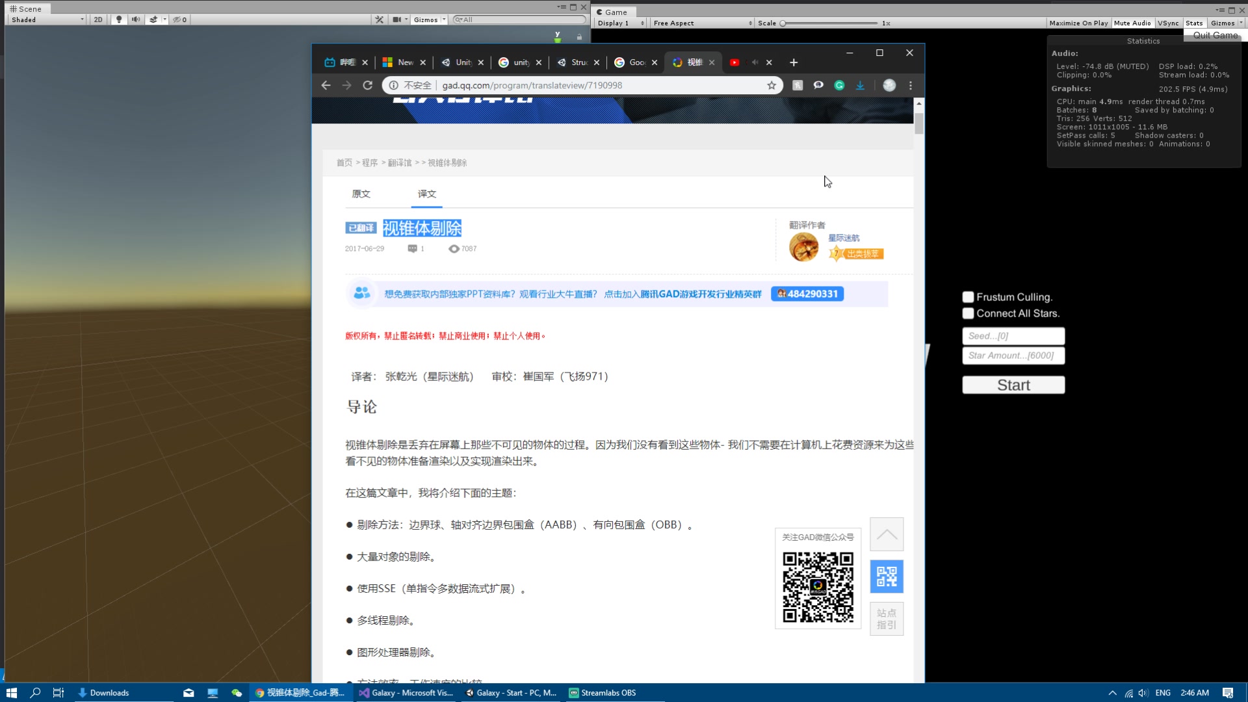Toggle scene lighting lightbulb icon
Viewport: 1248px width, 702px height.
coord(118,19)
